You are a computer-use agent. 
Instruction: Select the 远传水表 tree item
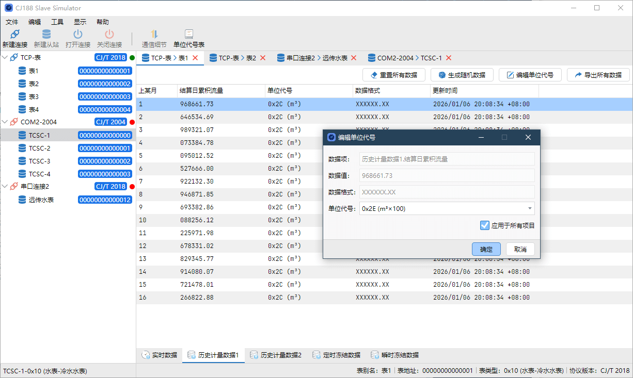tap(41, 200)
